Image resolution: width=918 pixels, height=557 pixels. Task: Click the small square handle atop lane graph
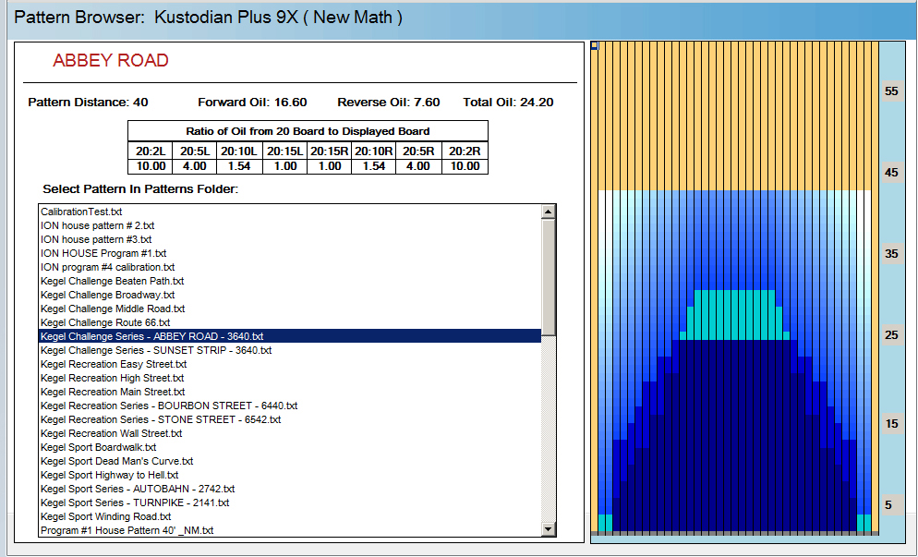pyautogui.click(x=595, y=45)
